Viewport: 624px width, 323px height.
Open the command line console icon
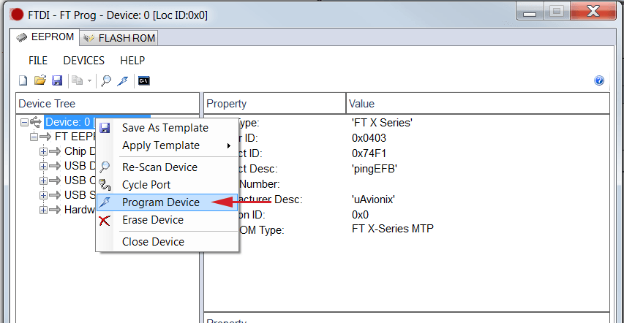click(x=143, y=80)
